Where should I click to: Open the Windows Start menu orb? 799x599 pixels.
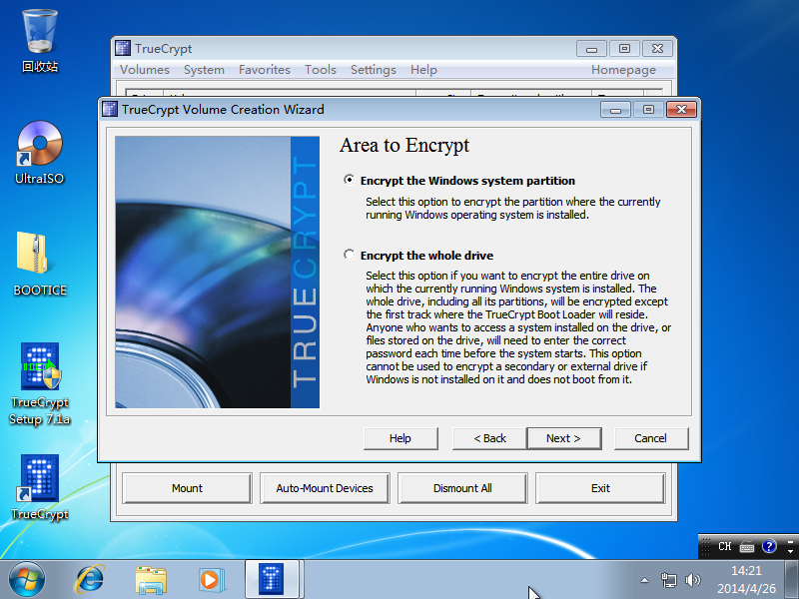point(27,580)
